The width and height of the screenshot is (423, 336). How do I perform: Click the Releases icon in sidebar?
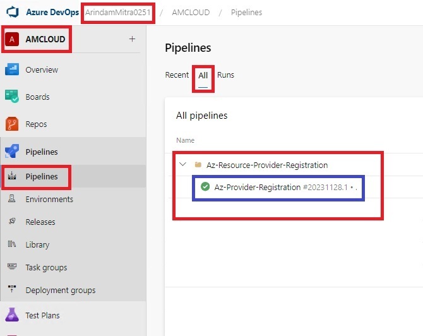point(11,222)
